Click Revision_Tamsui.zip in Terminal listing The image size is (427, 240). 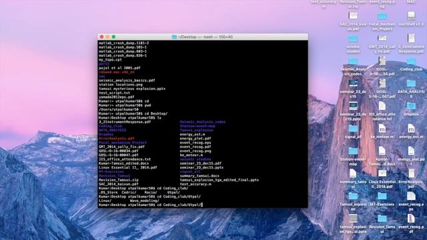pos(119,180)
